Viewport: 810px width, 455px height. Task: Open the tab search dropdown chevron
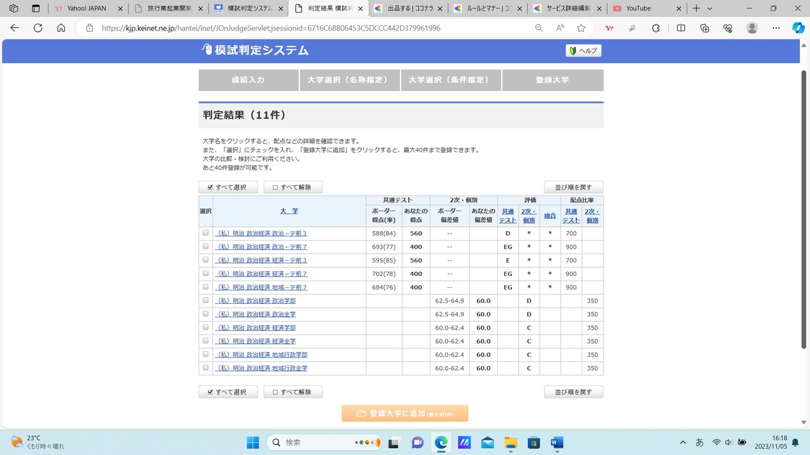(x=710, y=9)
